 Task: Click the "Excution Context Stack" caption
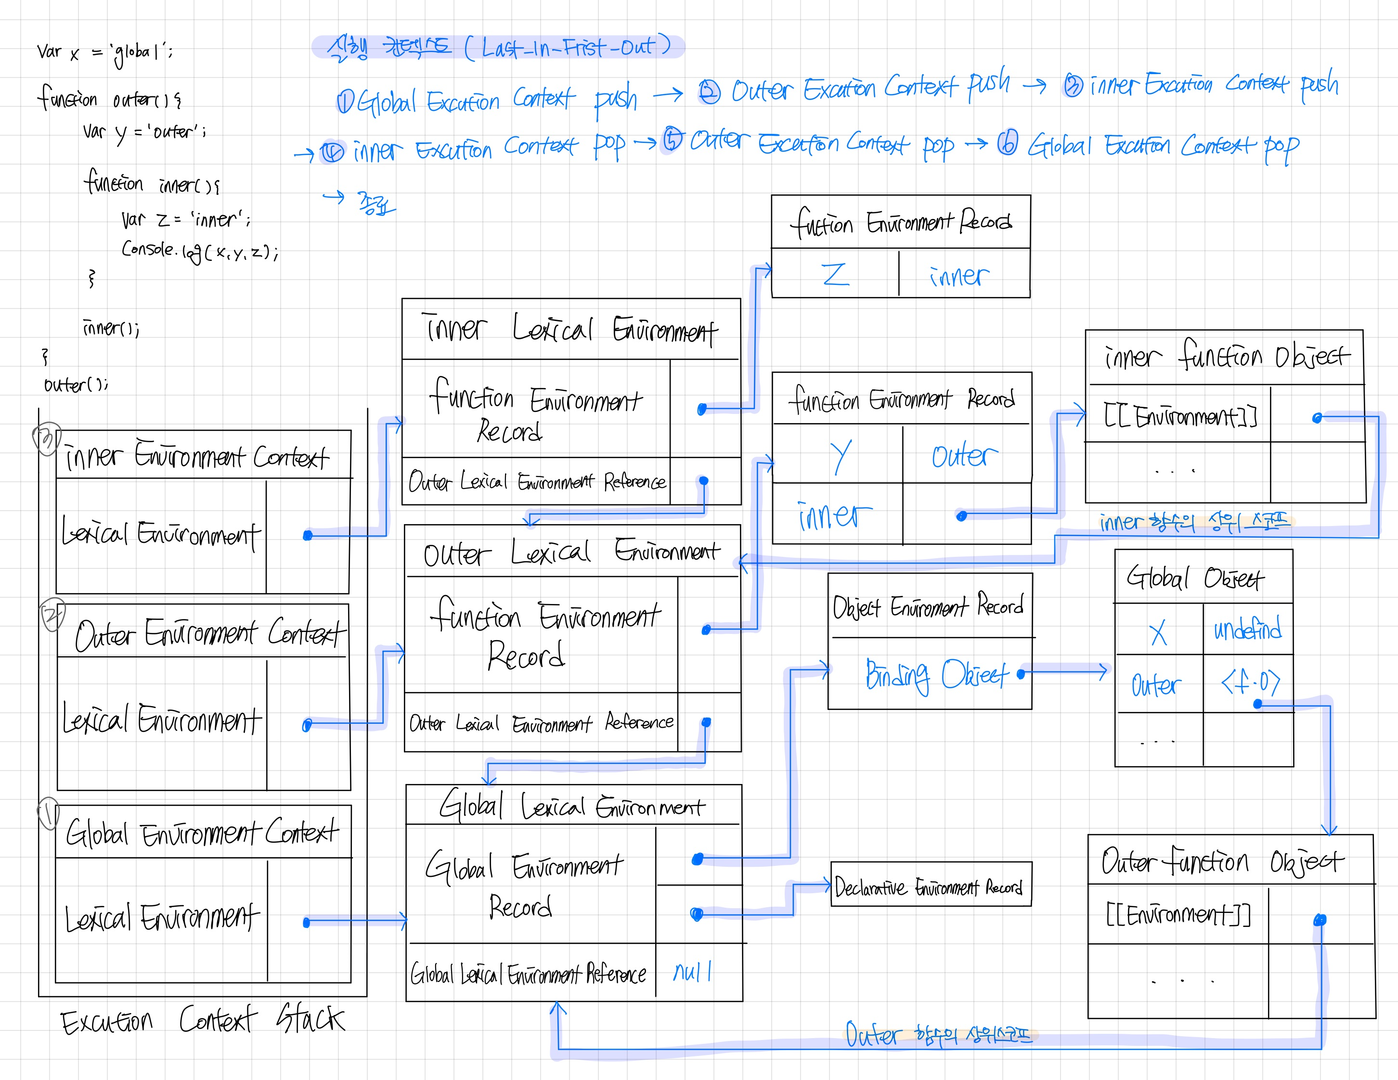pos(203,1019)
